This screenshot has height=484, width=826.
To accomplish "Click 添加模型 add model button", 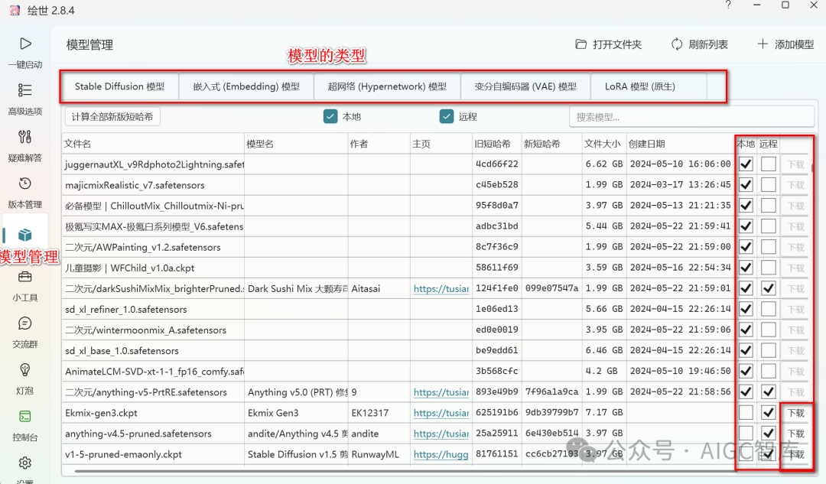I will coord(785,44).
